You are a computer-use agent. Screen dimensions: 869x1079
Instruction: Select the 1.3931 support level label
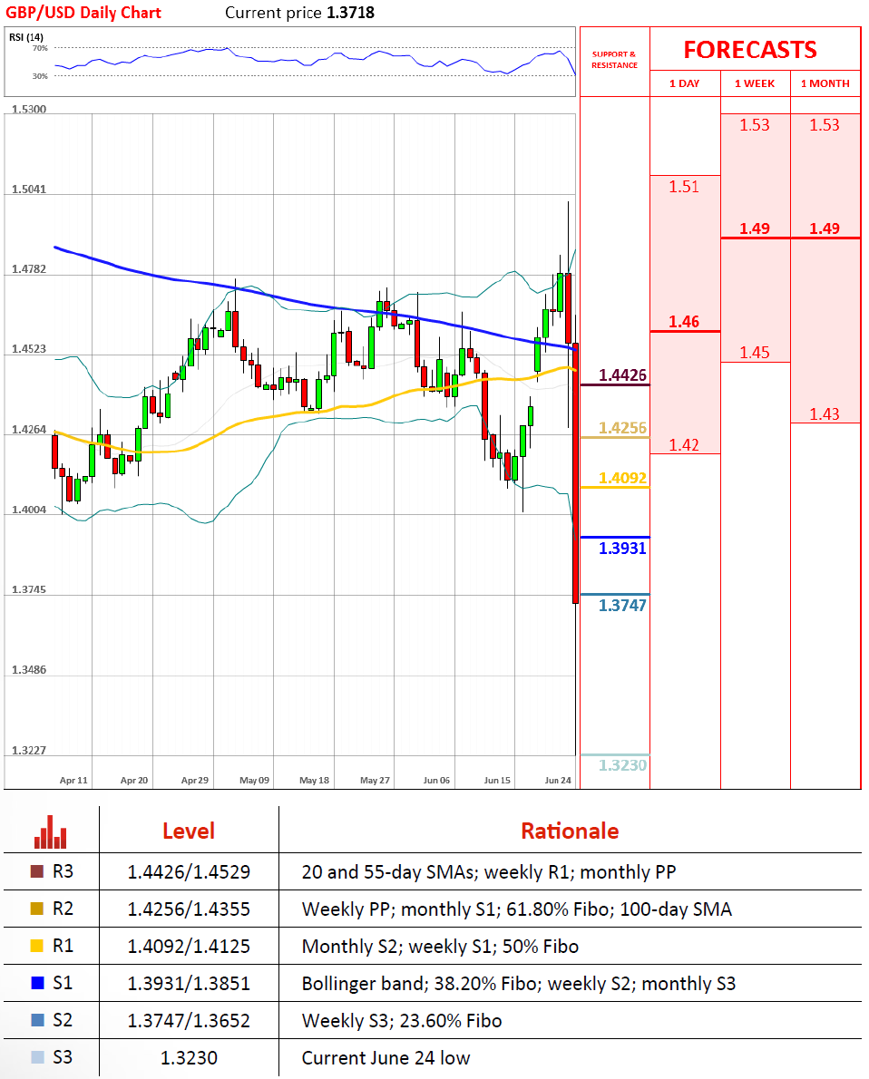622,548
